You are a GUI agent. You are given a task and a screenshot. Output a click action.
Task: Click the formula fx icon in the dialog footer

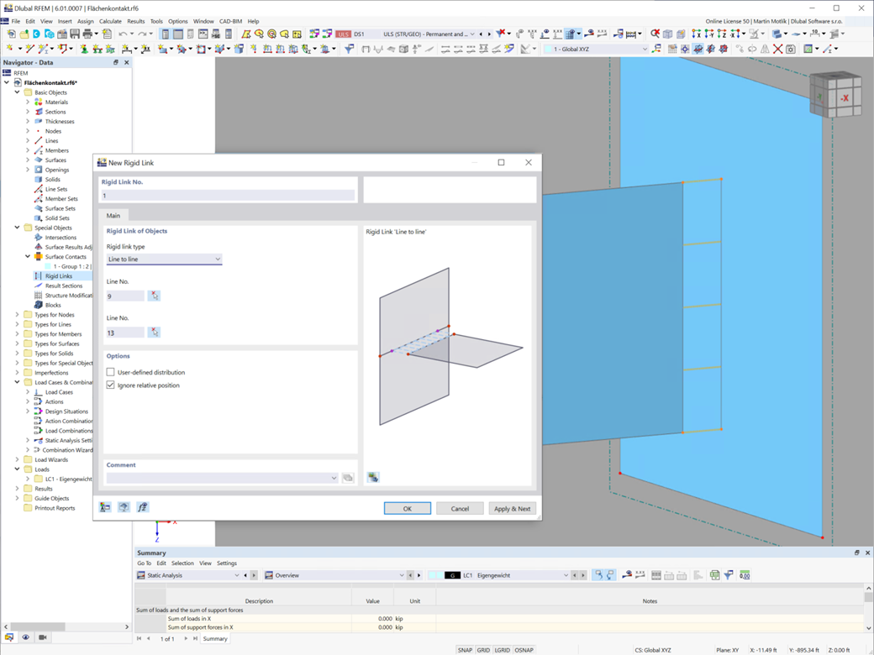pos(143,507)
